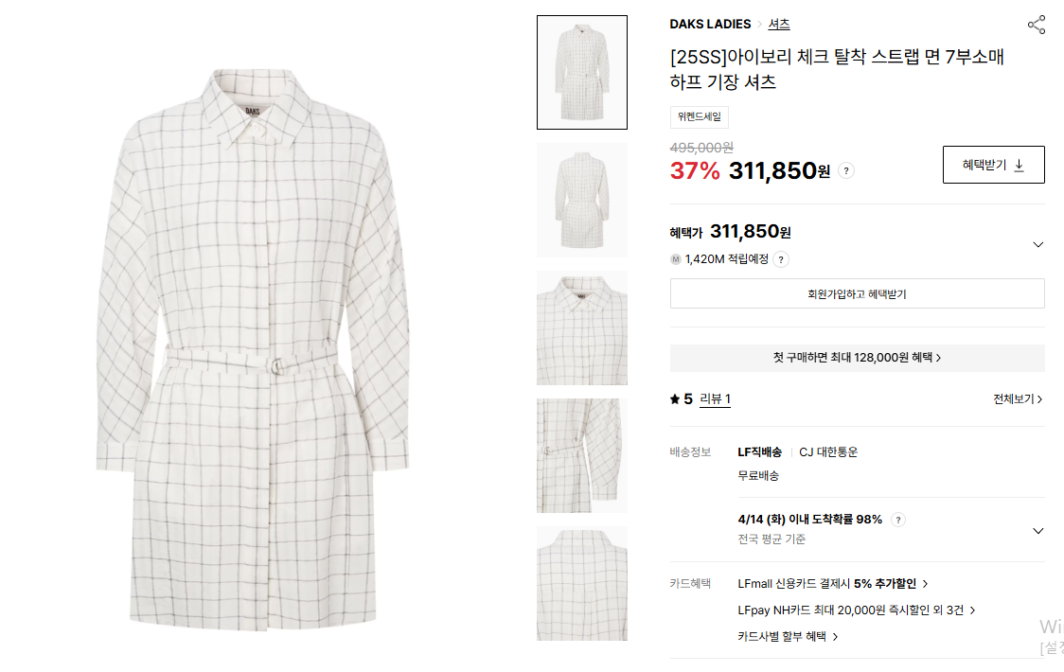Open the DAKS LADIES brand link

point(710,24)
